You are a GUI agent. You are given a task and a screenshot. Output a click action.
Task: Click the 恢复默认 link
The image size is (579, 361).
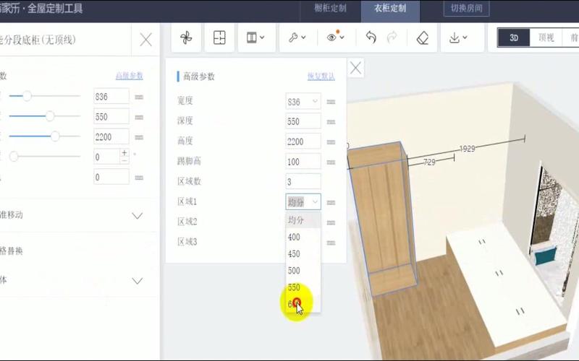pos(321,77)
